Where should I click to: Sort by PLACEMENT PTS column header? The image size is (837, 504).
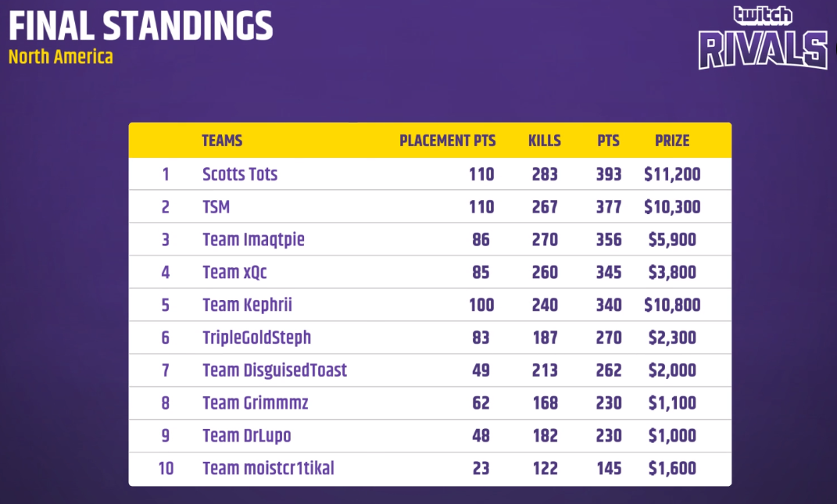447,141
